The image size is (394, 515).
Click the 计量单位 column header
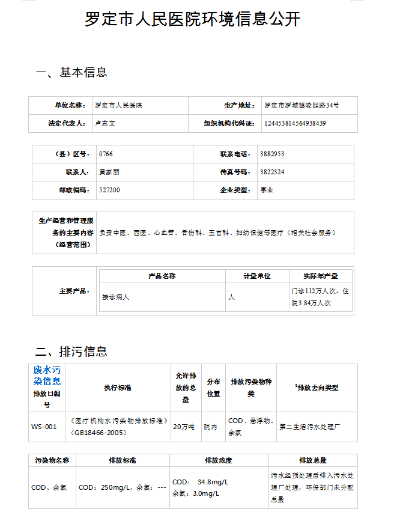tap(257, 276)
